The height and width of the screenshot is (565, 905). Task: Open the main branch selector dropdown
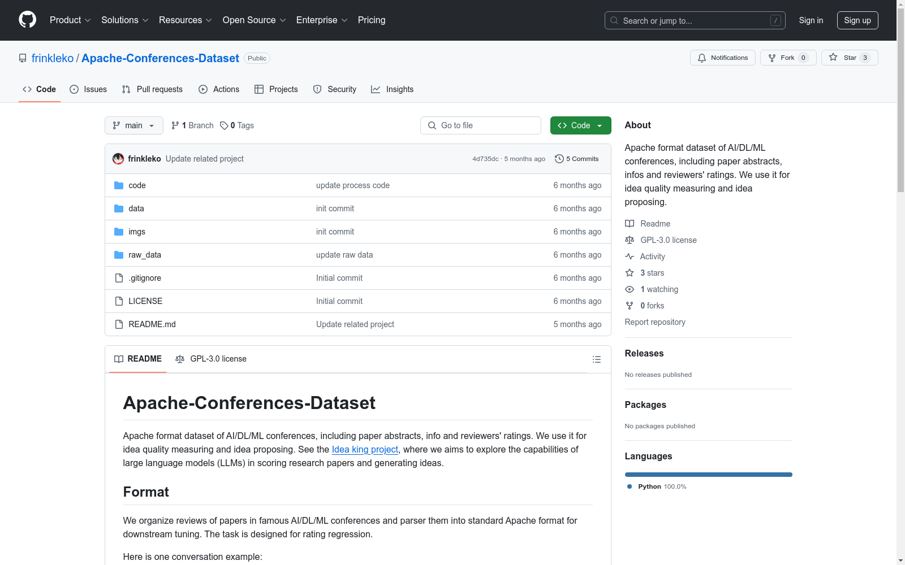tap(134, 125)
